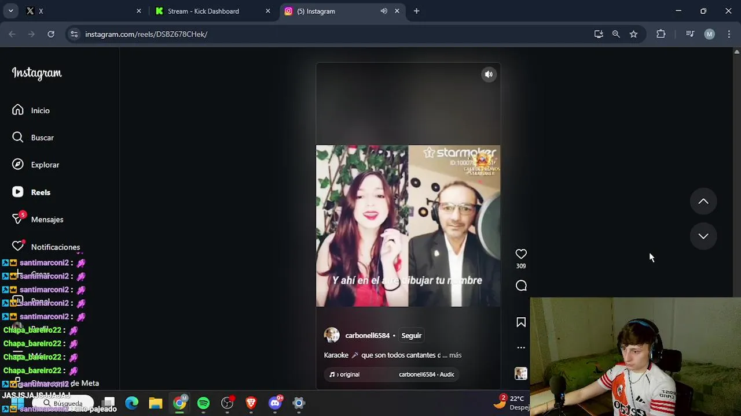This screenshot has height=416, width=741.
Task: Open Settings gear from taskbar
Action: [299, 403]
